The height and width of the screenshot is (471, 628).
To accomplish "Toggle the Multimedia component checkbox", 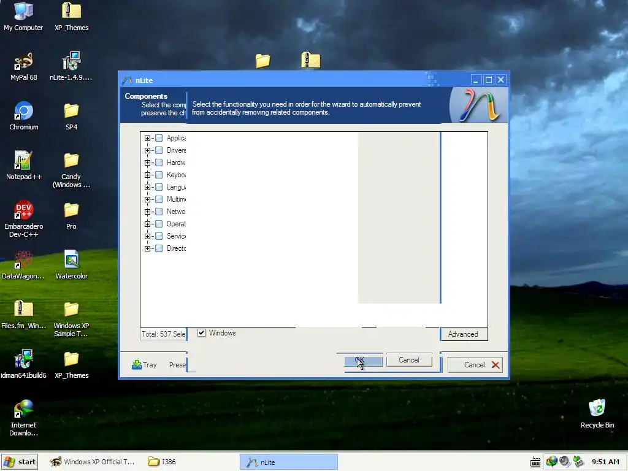I will pyautogui.click(x=159, y=199).
